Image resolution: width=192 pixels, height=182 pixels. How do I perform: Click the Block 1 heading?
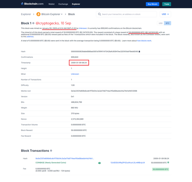(26, 23)
